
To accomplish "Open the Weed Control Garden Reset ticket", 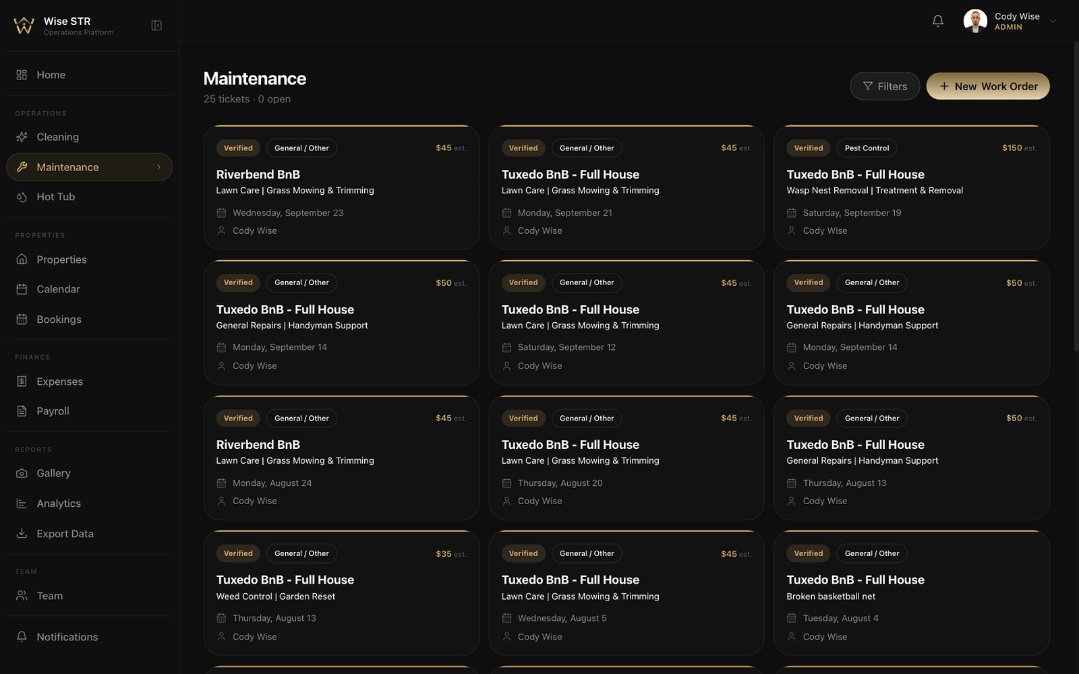I will coord(341,593).
